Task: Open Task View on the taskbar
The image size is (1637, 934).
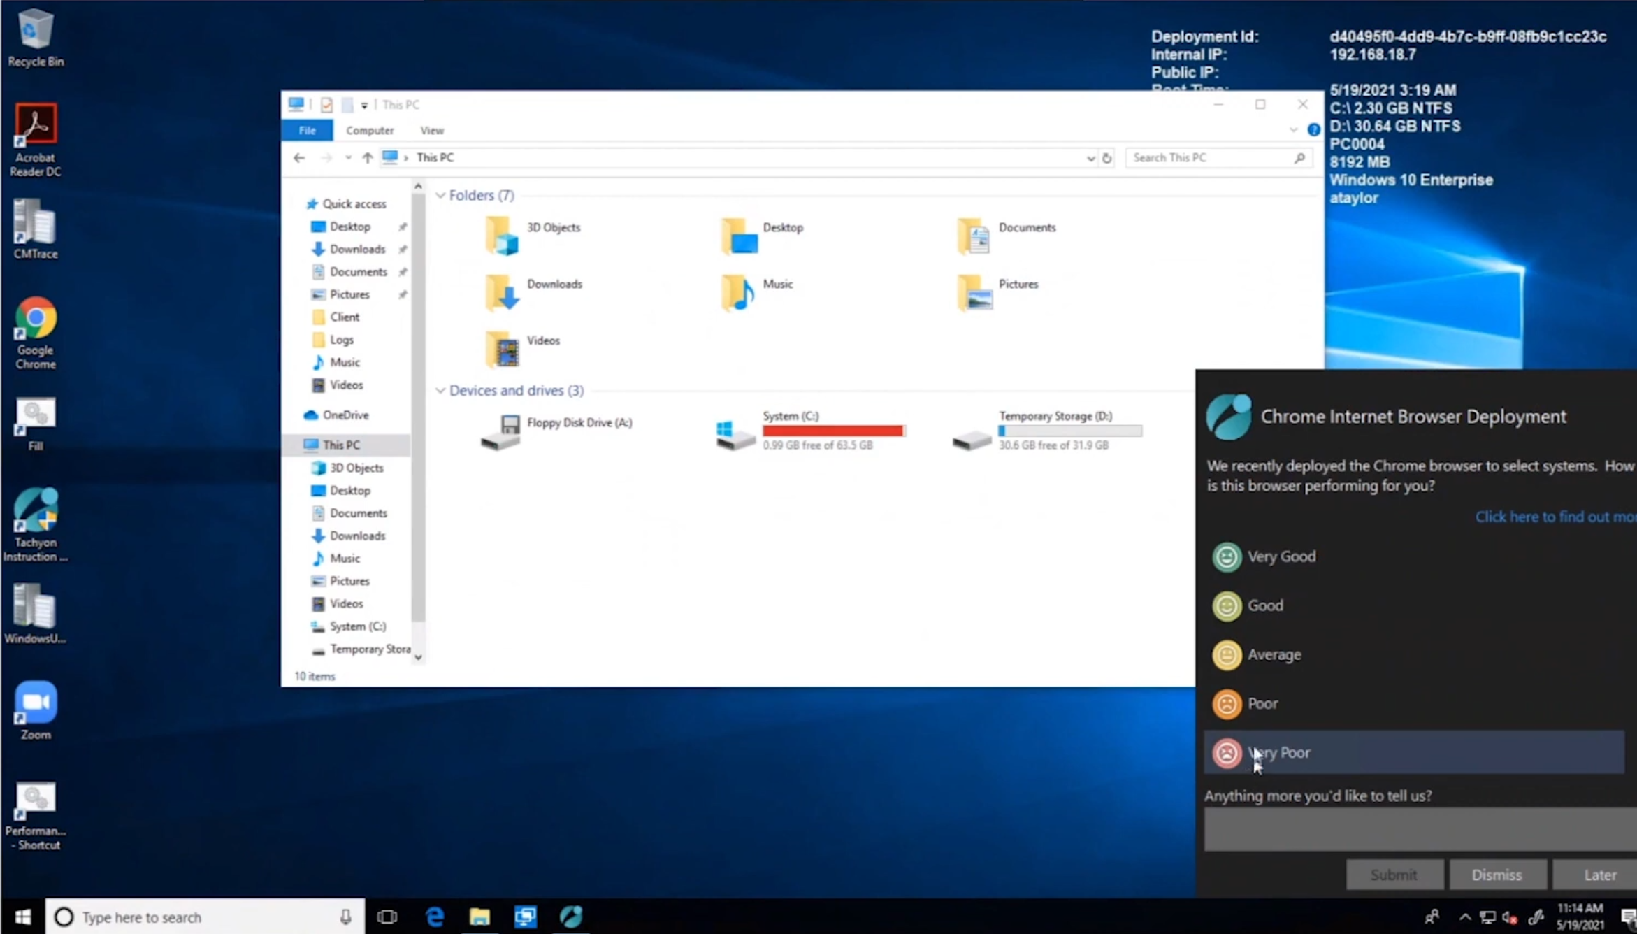Action: pyautogui.click(x=387, y=917)
